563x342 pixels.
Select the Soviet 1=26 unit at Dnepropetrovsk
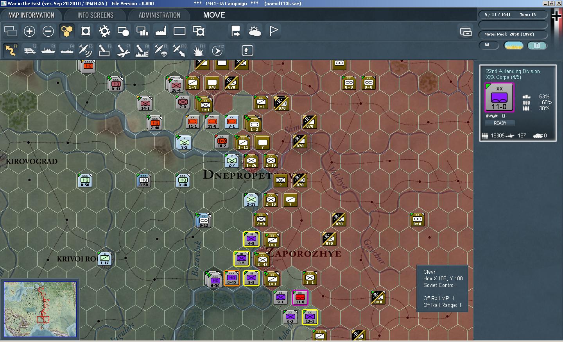point(251,161)
